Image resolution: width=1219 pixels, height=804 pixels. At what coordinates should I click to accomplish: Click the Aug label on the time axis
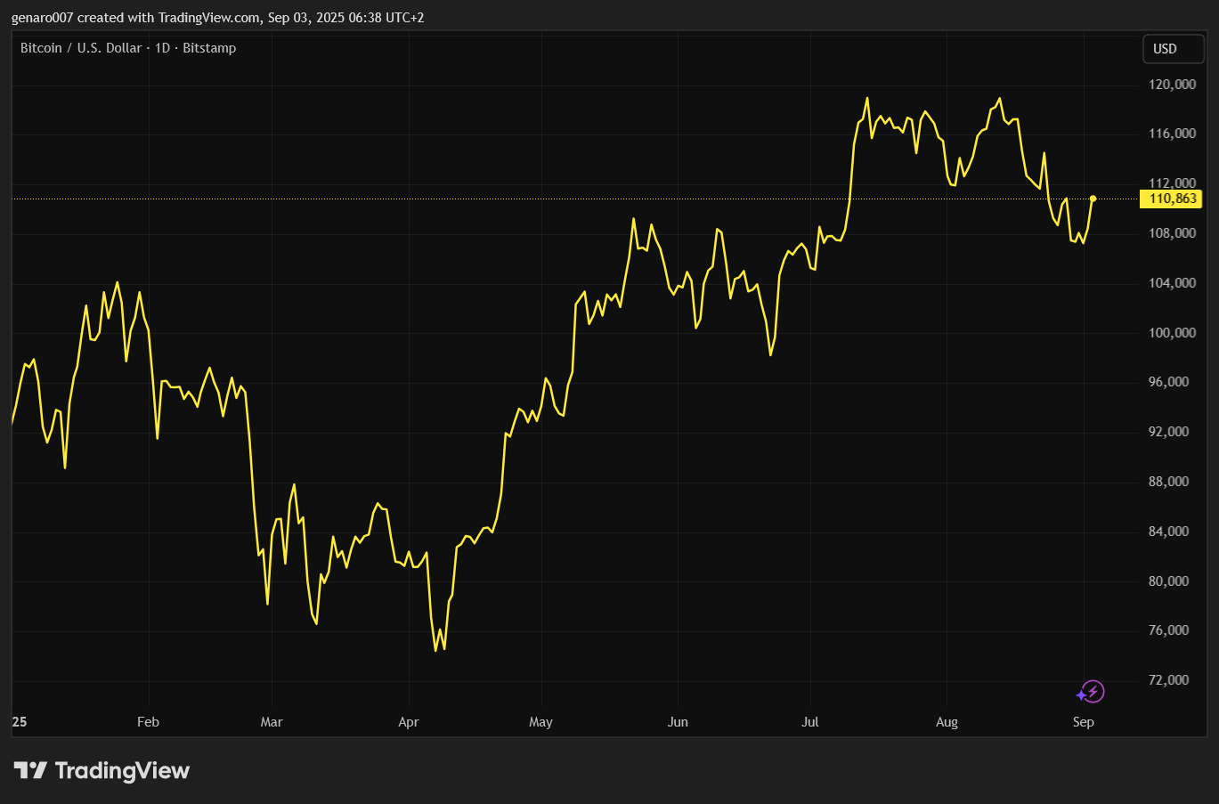[x=947, y=722]
